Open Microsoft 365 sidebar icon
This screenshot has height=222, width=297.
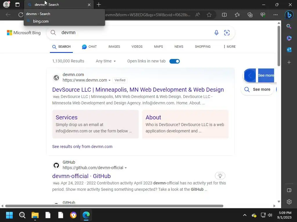pyautogui.click(x=289, y=38)
